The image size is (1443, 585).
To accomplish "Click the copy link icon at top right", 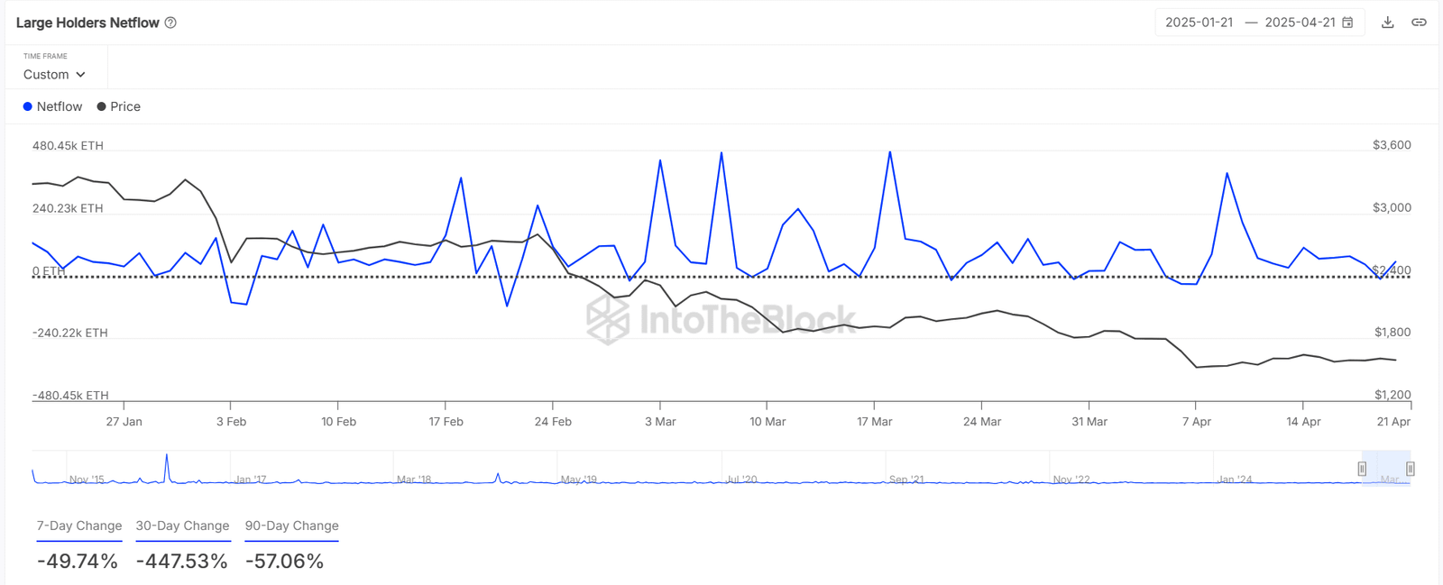I will click(x=1419, y=23).
